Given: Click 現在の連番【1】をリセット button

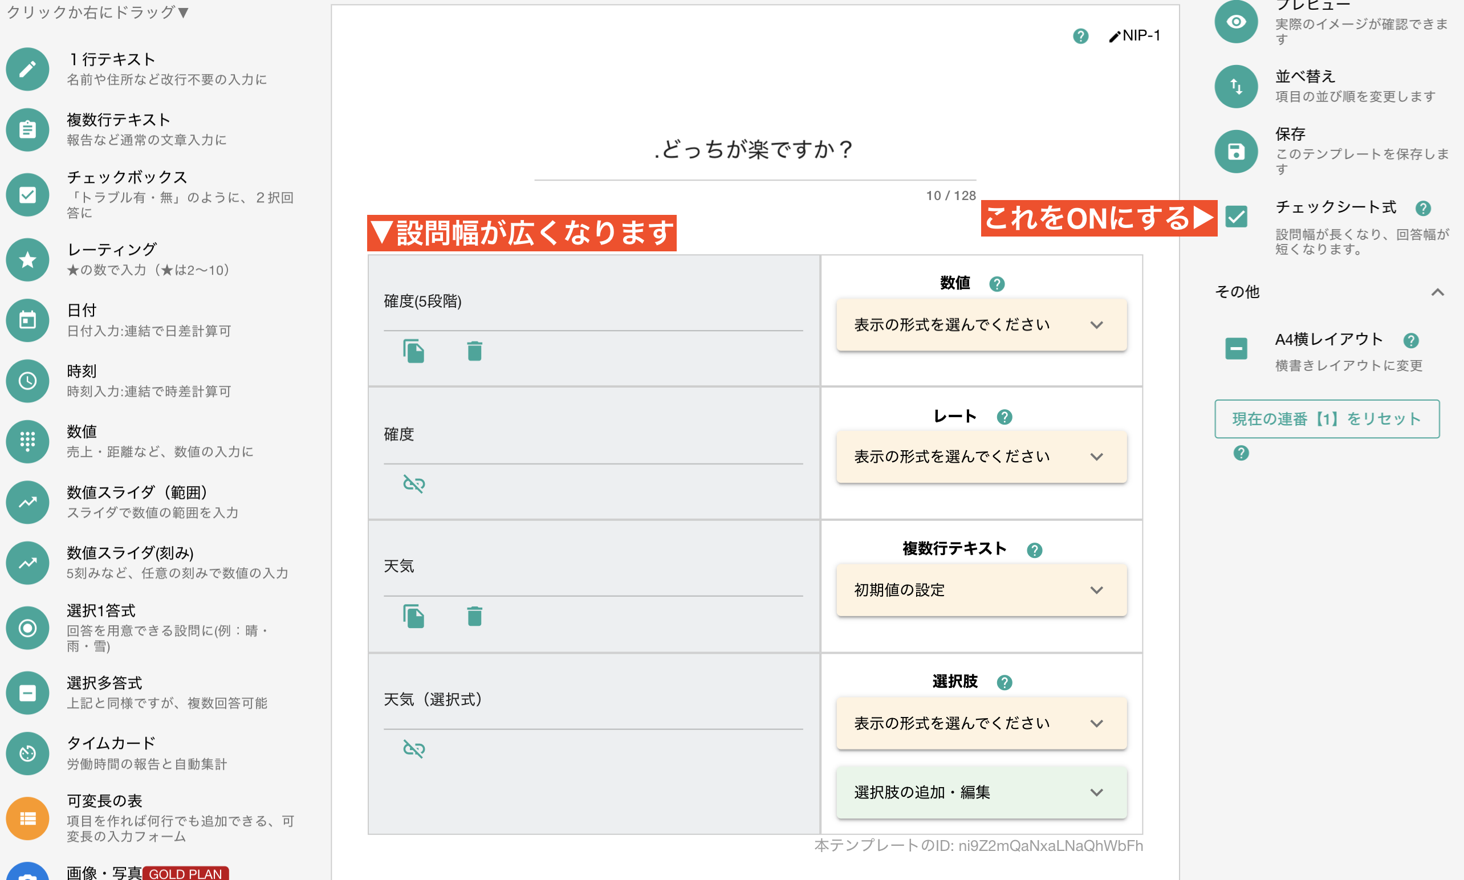Looking at the screenshot, I should click(x=1327, y=419).
